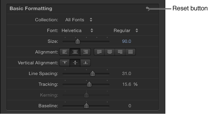Click the Tracking value 15.6
Image resolution: width=210 pixels, height=114 pixels.
(x=127, y=84)
